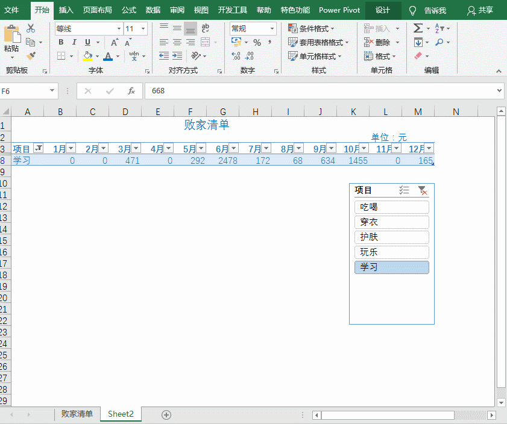Expand the Name Box dropdown
The width and height of the screenshot is (507, 424).
pos(52,91)
